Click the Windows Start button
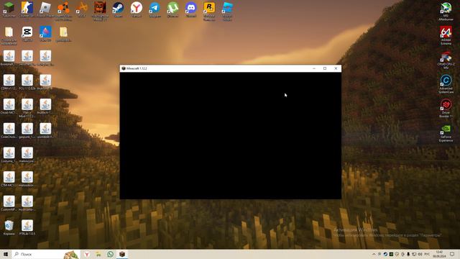460x259 pixels. pos(6,254)
